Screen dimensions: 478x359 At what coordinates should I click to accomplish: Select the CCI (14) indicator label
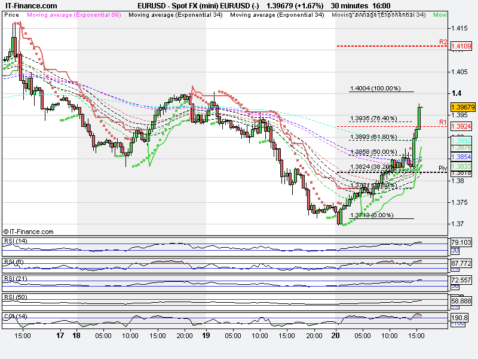(x=16, y=317)
